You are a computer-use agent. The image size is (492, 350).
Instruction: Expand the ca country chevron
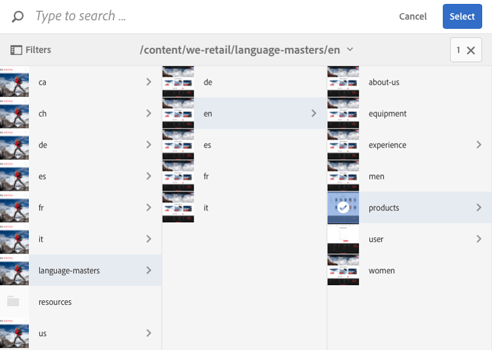coord(149,82)
